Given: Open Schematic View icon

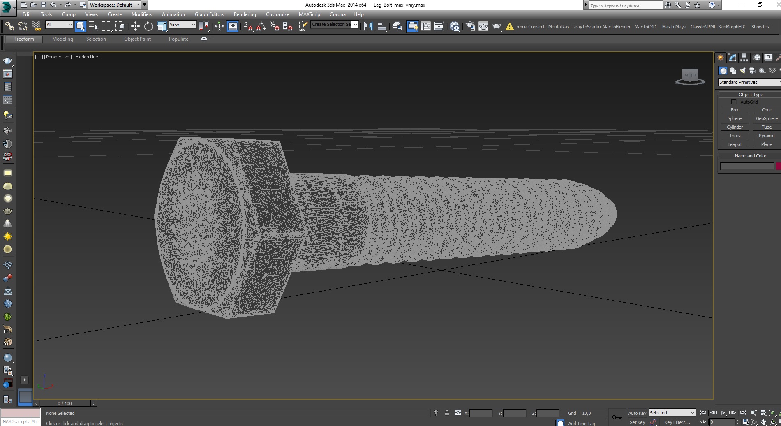Looking at the screenshot, I should 439,26.
